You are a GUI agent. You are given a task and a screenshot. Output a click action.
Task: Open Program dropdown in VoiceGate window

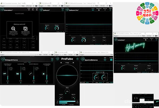pyautogui.click(x=127, y=36)
